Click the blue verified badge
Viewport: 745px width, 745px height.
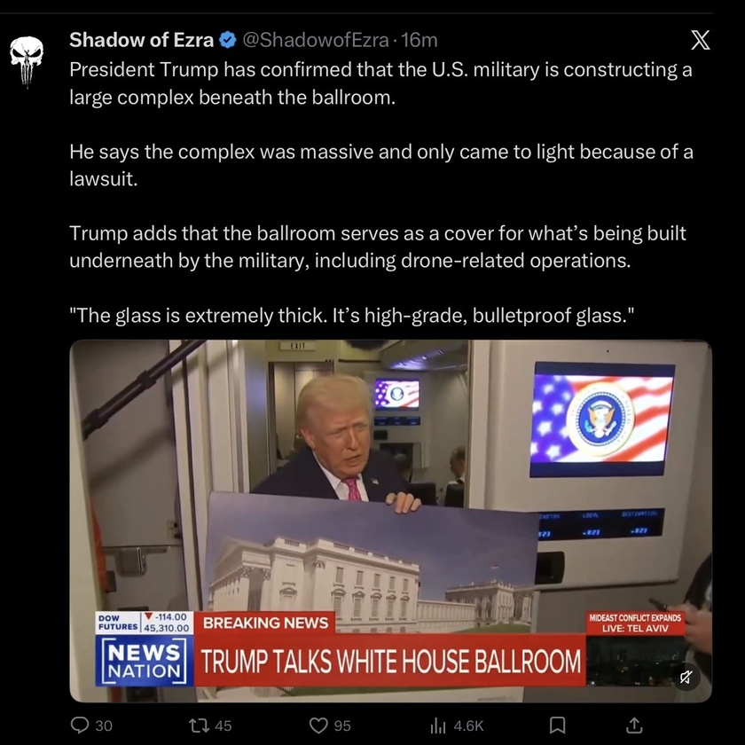[x=228, y=40]
